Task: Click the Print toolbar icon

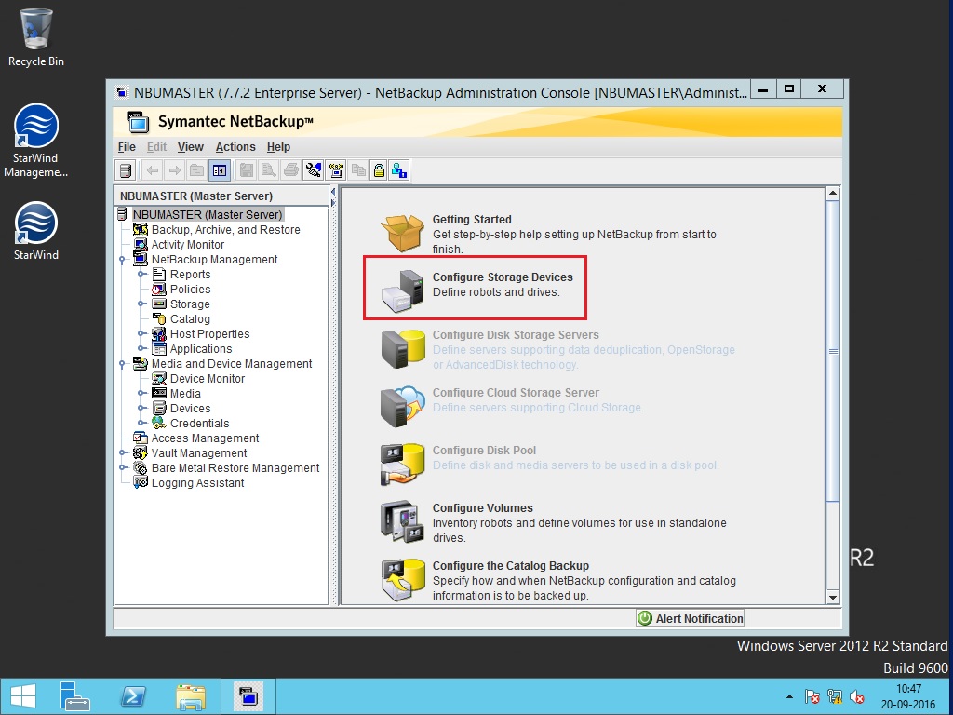Action: coord(289,169)
